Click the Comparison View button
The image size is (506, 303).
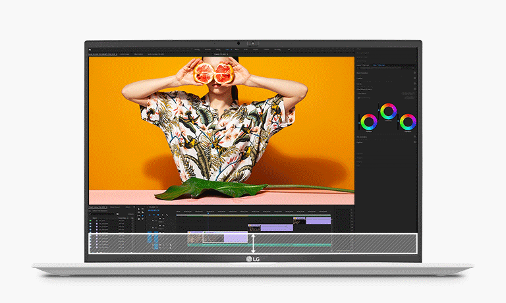[x=408, y=94]
